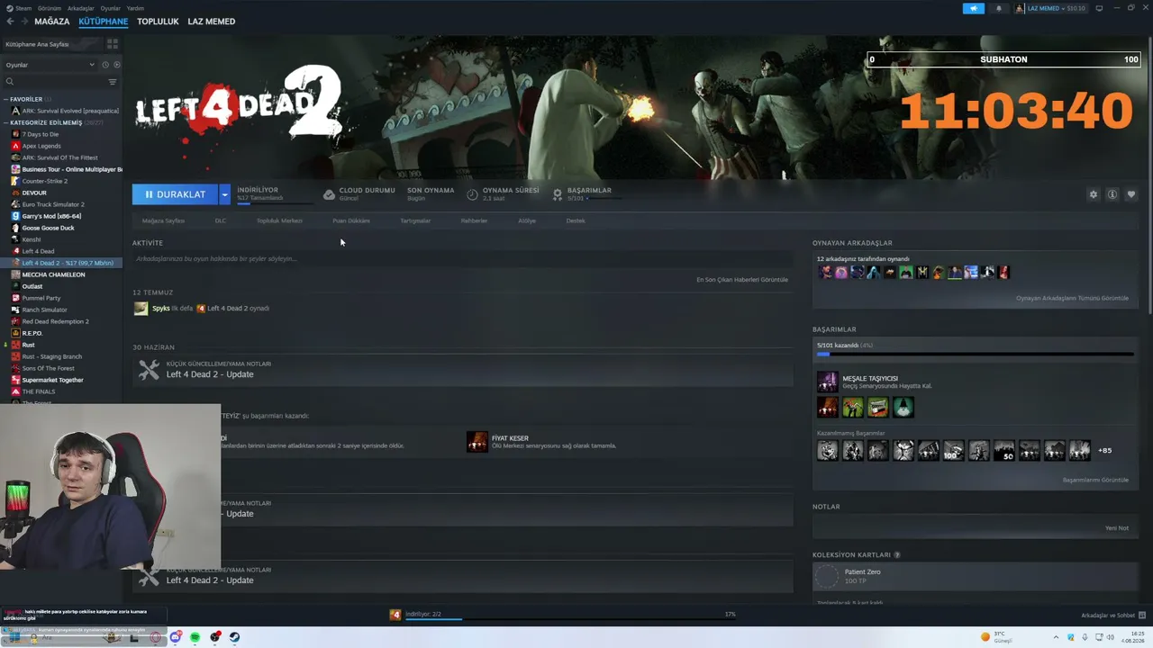Open the Arkadaşlar menu
This screenshot has height=648, width=1153.
point(81,8)
